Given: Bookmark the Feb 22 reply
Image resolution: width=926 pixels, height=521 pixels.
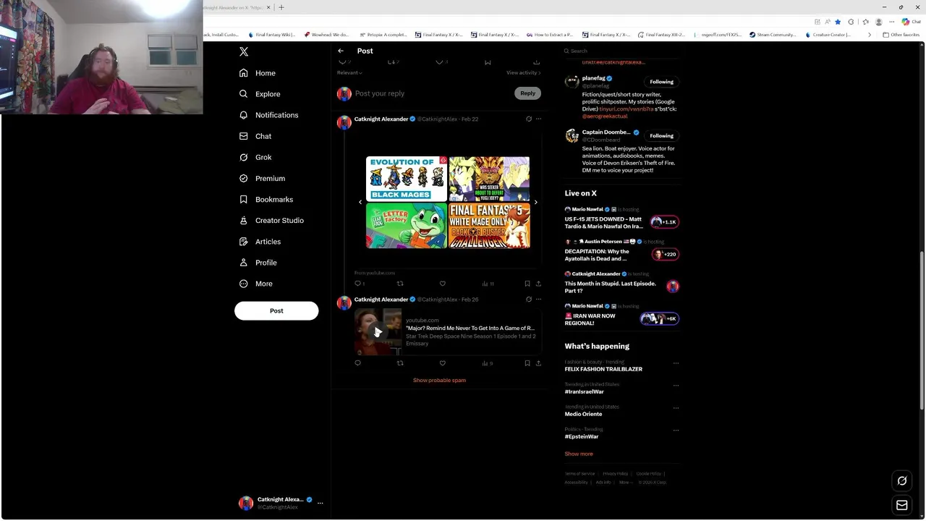Looking at the screenshot, I should [x=527, y=284].
